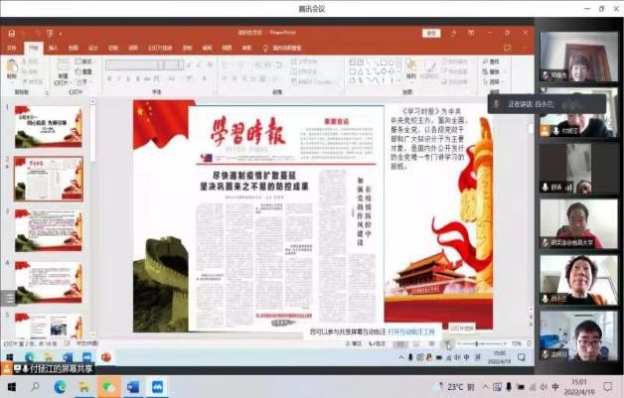This screenshot has height=398, width=624.
Task: Switch to the Slide Show (幻灯片放映) tab
Action: pyautogui.click(x=160, y=48)
